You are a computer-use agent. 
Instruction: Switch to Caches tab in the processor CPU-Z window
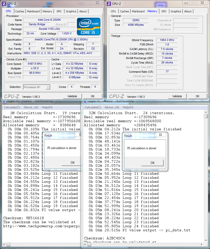20,11
